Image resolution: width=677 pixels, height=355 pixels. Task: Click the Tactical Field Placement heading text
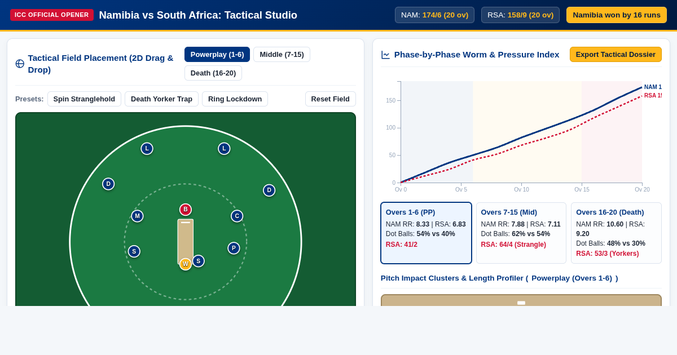(x=101, y=64)
